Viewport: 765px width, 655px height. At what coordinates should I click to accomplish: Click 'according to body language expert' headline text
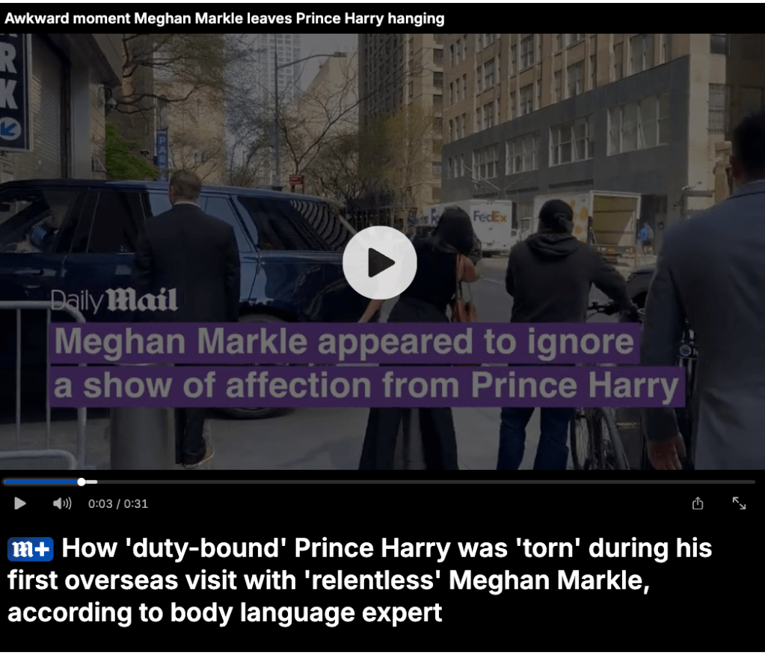tap(225, 612)
